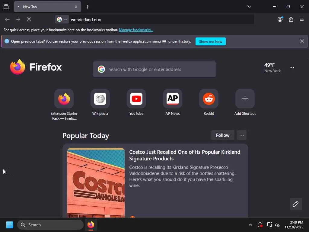Open the 49°F New York weather widget
Screen dimensions: 309x232
[272, 68]
